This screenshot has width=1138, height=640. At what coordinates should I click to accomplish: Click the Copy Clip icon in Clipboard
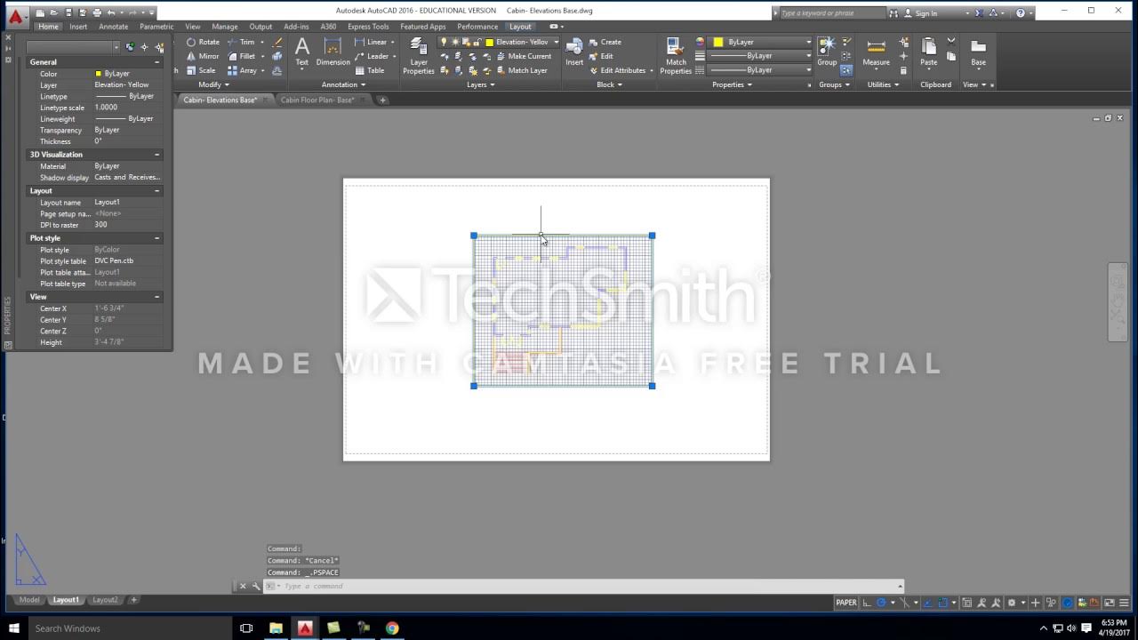[x=951, y=55]
